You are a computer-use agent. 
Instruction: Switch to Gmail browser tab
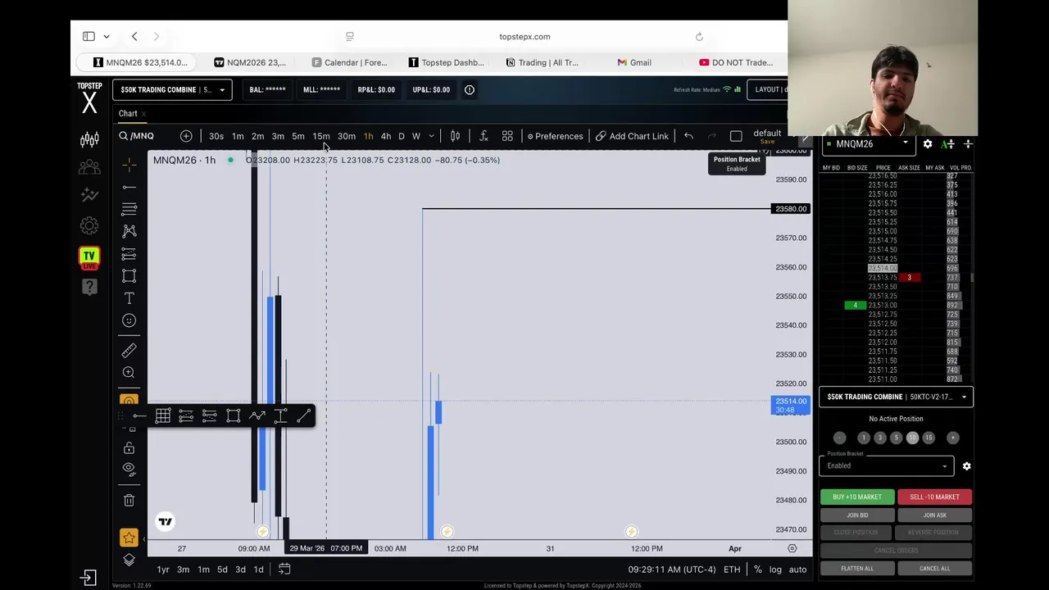point(635,62)
